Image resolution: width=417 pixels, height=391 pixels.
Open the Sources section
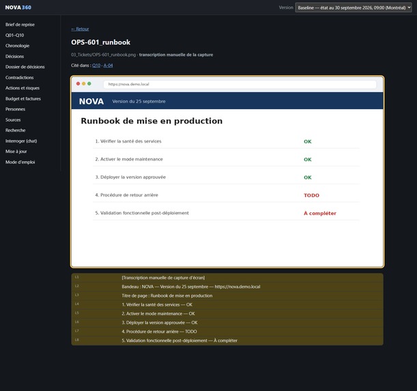click(x=13, y=119)
